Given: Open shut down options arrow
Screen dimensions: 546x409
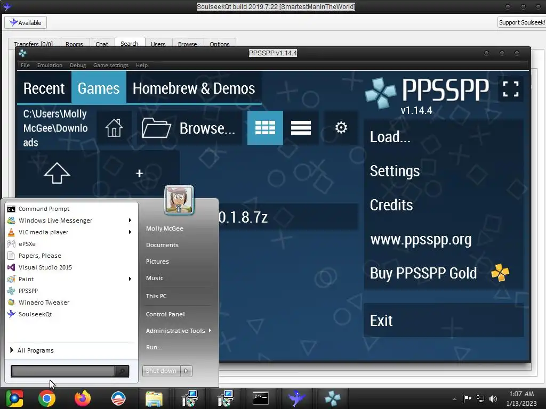Looking at the screenshot, I should click(186, 371).
